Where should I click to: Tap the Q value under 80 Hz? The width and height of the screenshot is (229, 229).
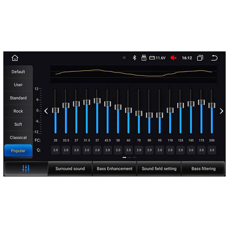[x=149, y=150]
